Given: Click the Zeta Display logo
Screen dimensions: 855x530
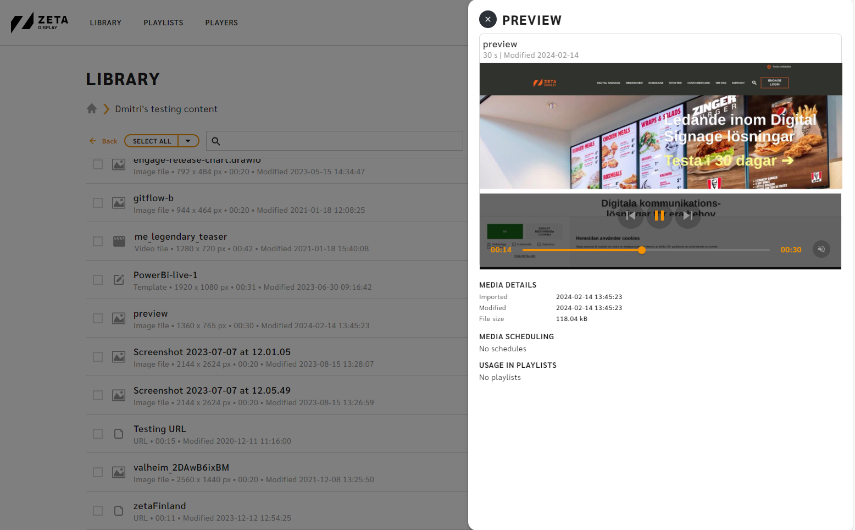Looking at the screenshot, I should pyautogui.click(x=40, y=23).
